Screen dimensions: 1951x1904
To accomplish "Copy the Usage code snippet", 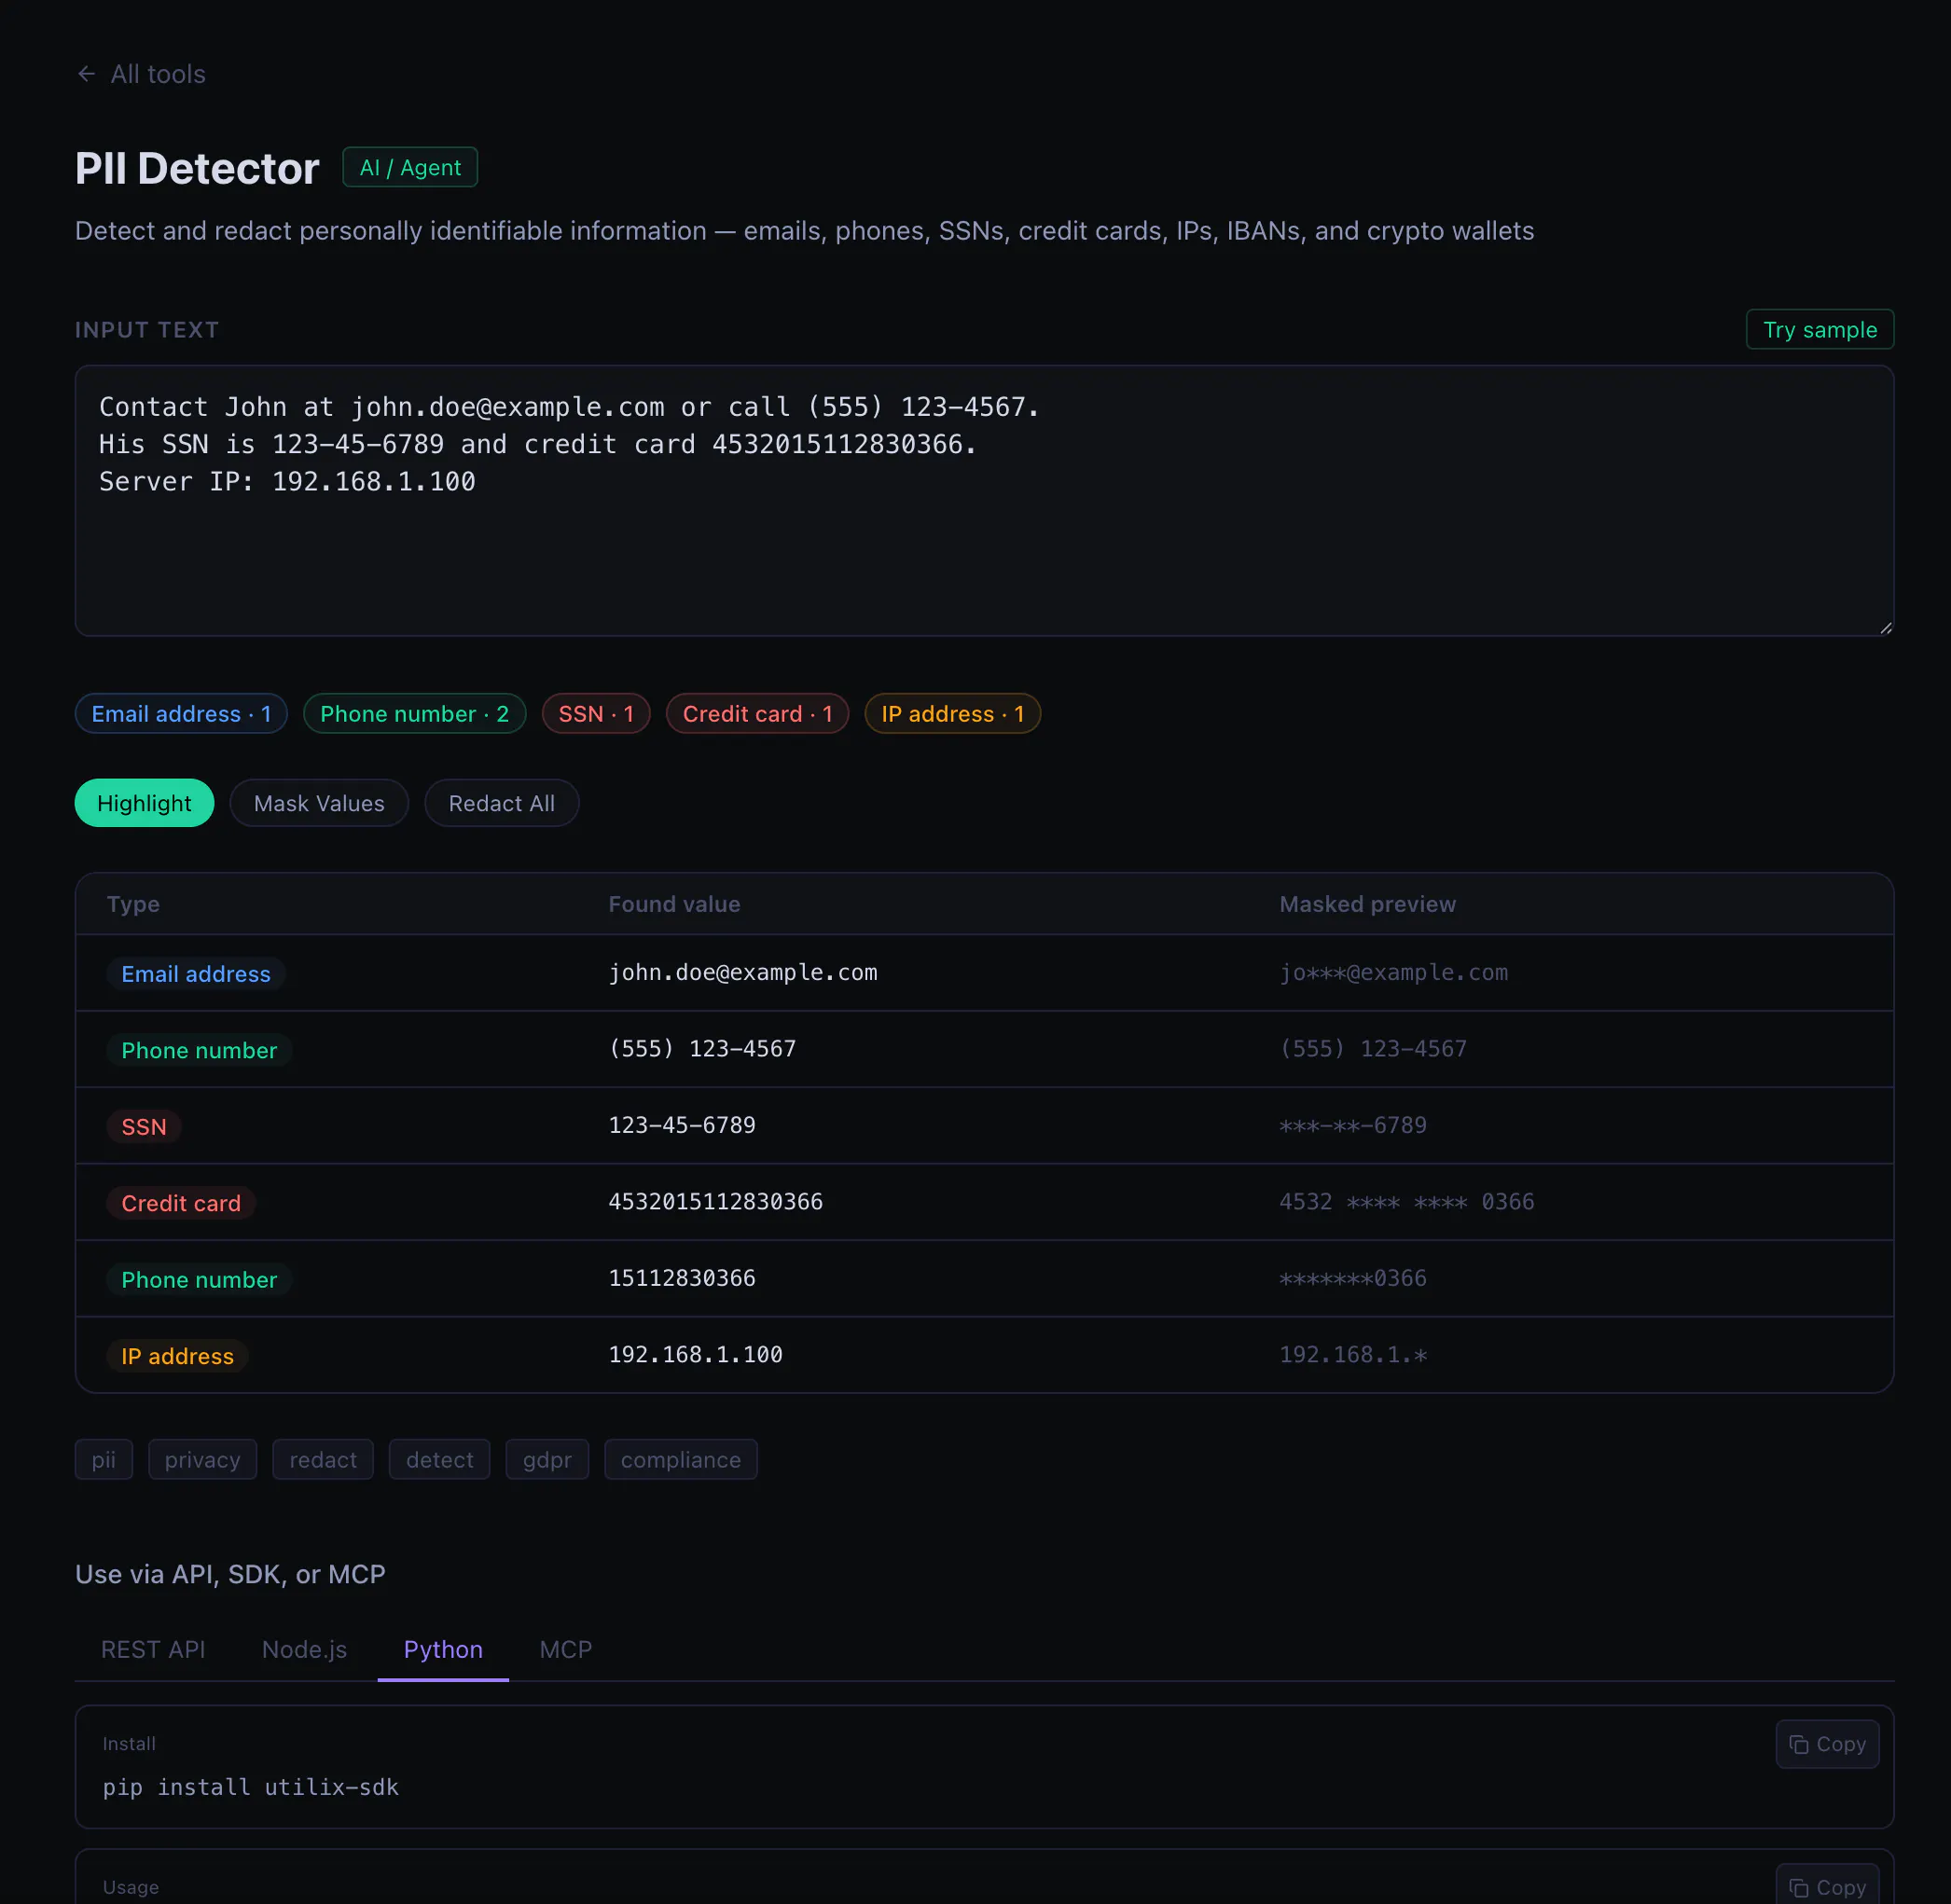I will (x=1827, y=1886).
